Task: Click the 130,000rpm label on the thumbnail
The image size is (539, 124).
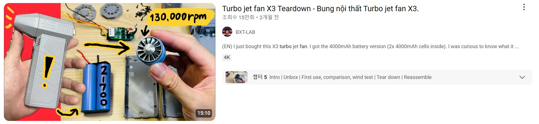Action: (178, 17)
